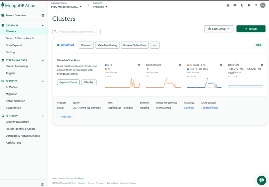Open the Organization dropdown
The height and width of the screenshot is (187, 269).
click(x=66, y=7)
